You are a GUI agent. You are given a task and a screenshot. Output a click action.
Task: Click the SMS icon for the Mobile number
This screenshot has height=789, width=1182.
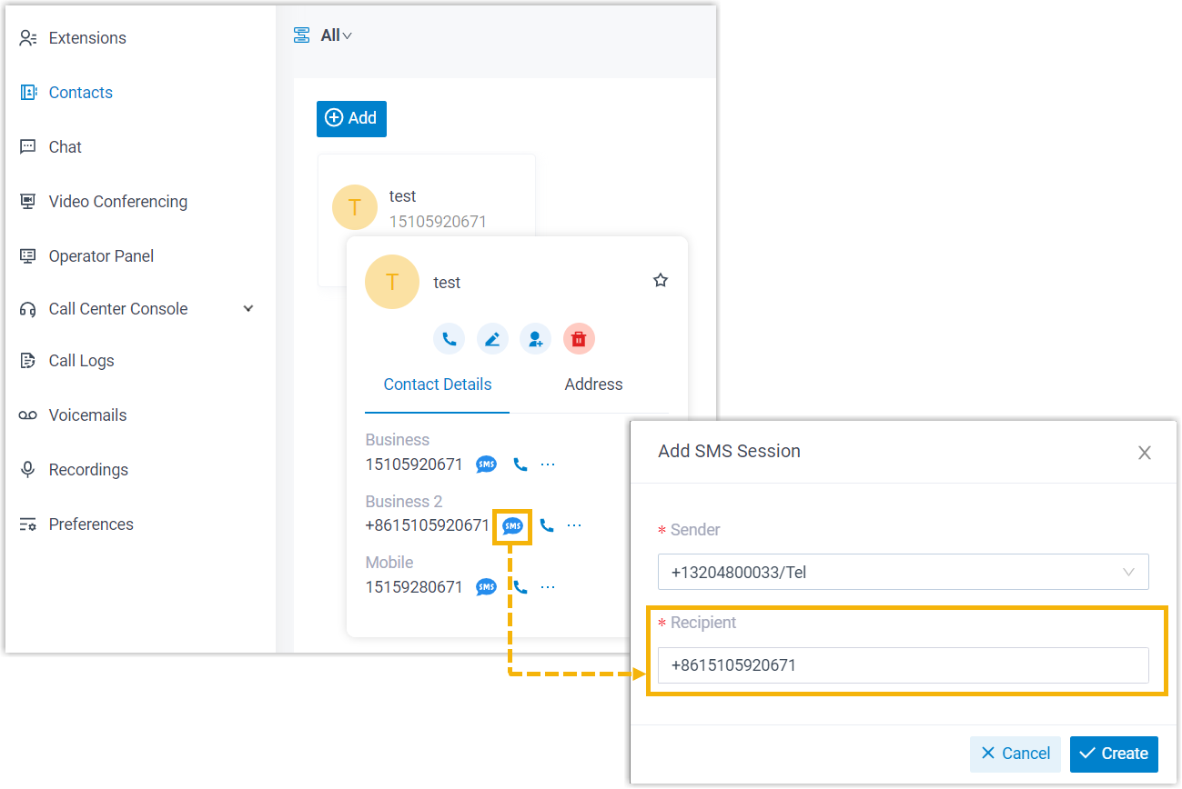point(487,587)
